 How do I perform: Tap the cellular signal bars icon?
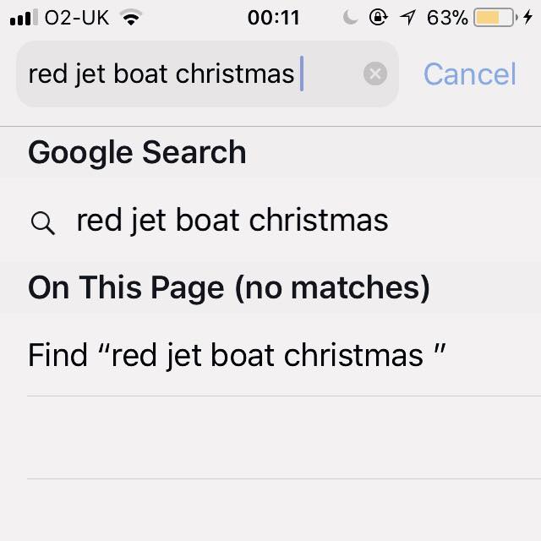click(x=24, y=17)
